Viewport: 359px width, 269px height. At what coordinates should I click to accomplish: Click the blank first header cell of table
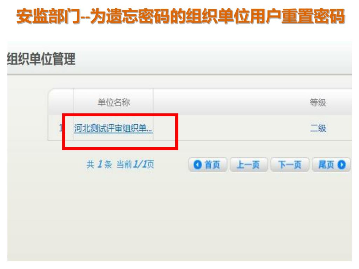point(61,102)
